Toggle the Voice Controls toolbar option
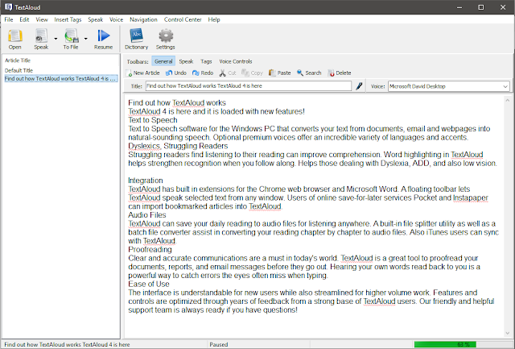 236,61
